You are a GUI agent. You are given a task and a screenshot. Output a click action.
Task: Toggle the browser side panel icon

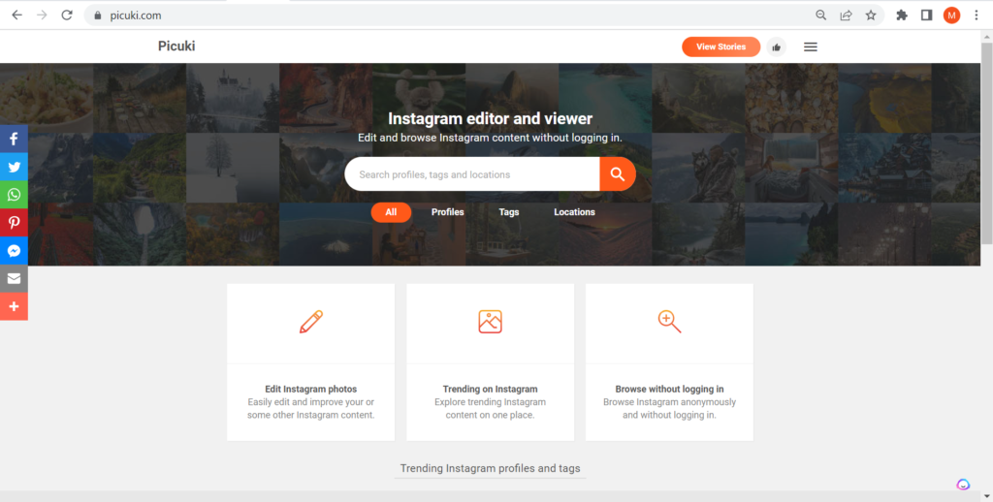[926, 16]
